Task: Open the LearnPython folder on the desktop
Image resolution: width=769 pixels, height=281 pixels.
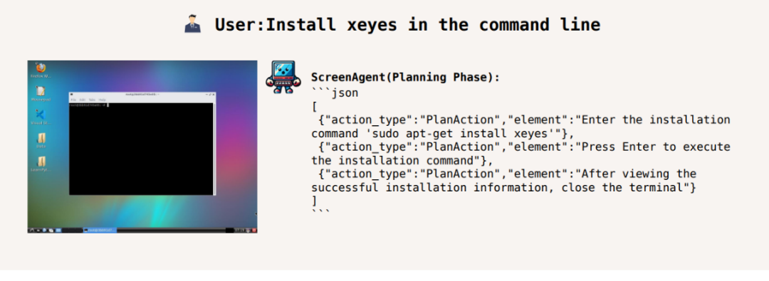Action: 41,164
